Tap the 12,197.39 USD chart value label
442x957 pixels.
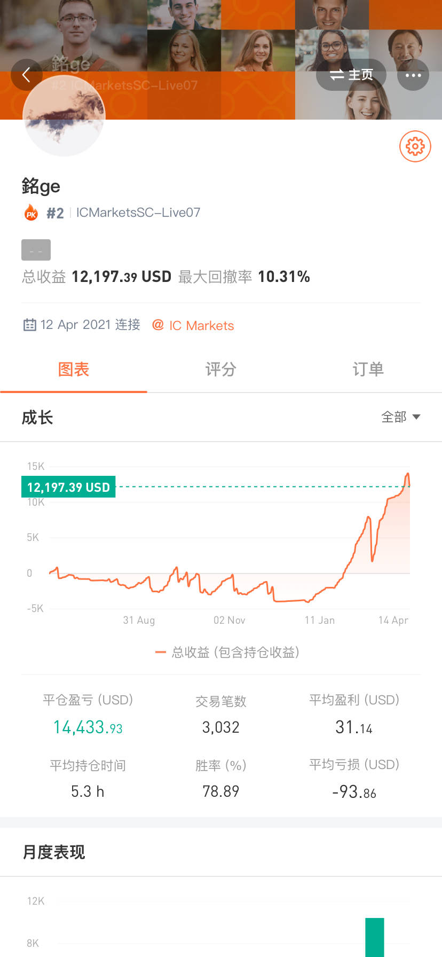click(68, 487)
